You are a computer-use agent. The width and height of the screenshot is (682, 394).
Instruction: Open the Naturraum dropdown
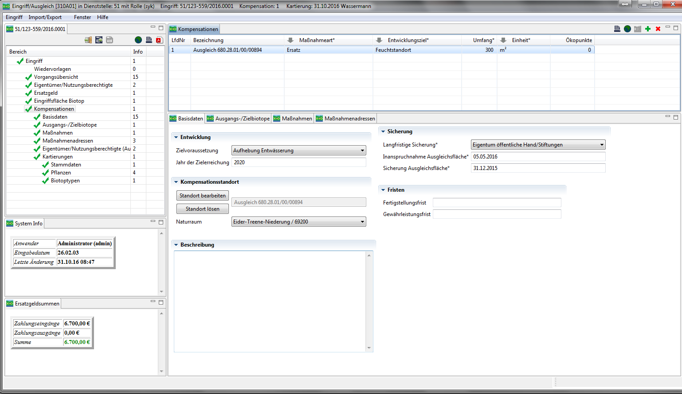tap(362, 222)
